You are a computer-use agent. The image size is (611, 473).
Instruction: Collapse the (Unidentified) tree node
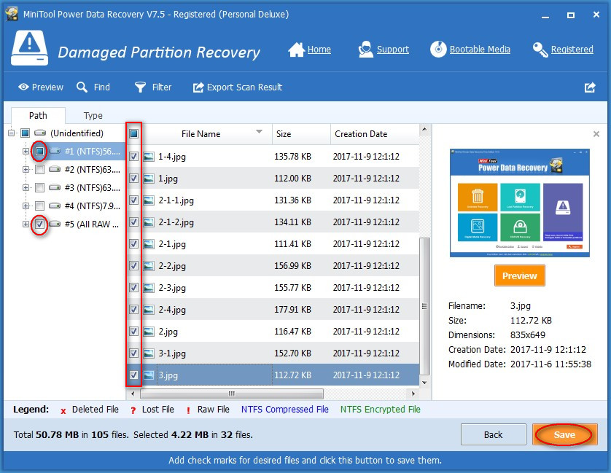pyautogui.click(x=11, y=133)
